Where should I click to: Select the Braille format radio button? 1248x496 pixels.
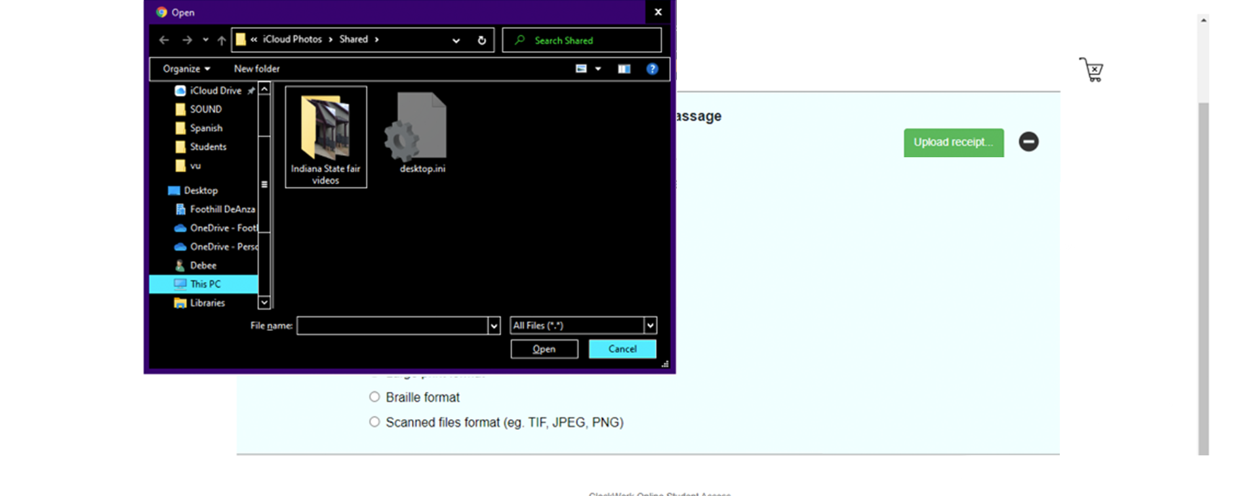point(374,397)
